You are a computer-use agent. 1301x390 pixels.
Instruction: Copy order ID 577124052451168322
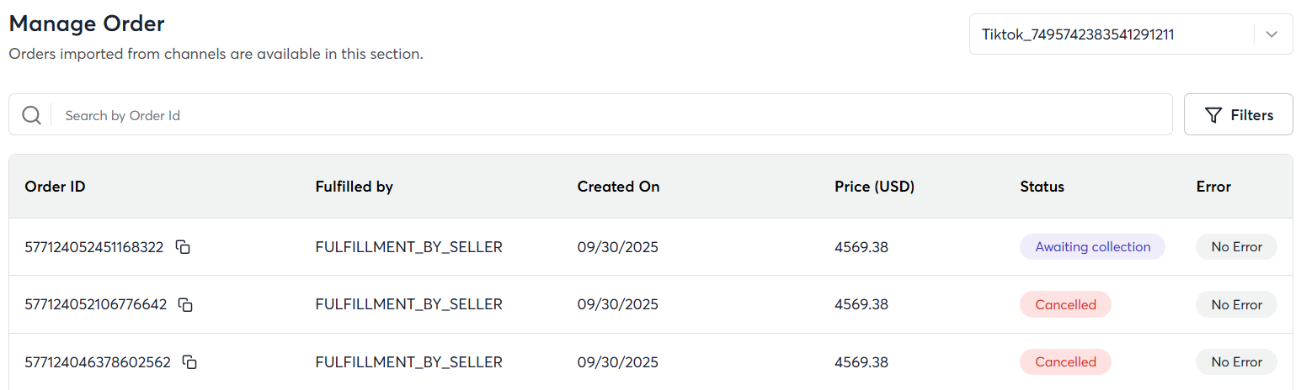coord(183,247)
